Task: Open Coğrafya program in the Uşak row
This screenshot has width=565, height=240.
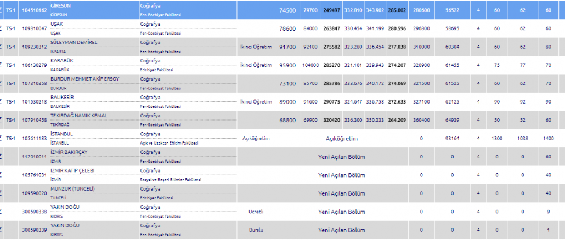Action: 150,24
